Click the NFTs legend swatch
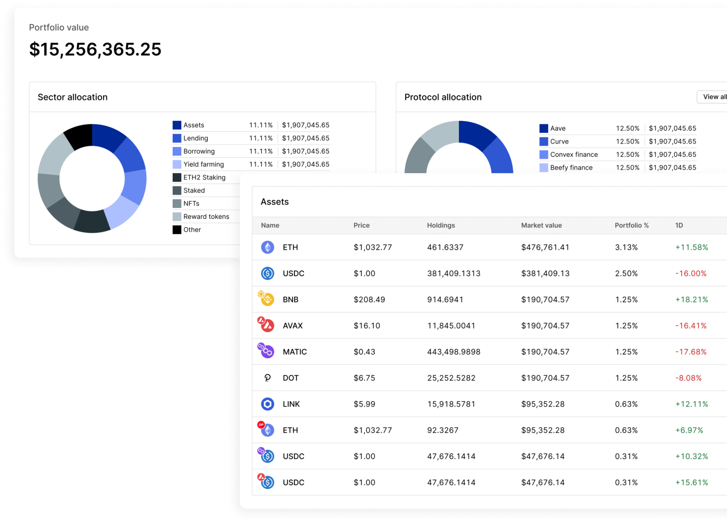This screenshot has width=727, height=523. pos(177,203)
